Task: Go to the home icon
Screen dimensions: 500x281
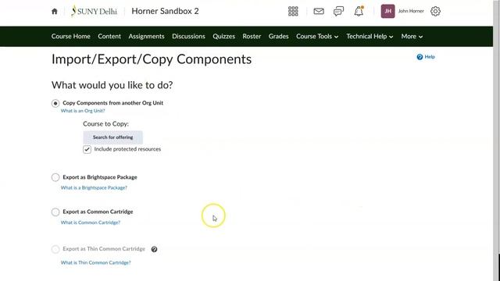Action: click(x=55, y=12)
